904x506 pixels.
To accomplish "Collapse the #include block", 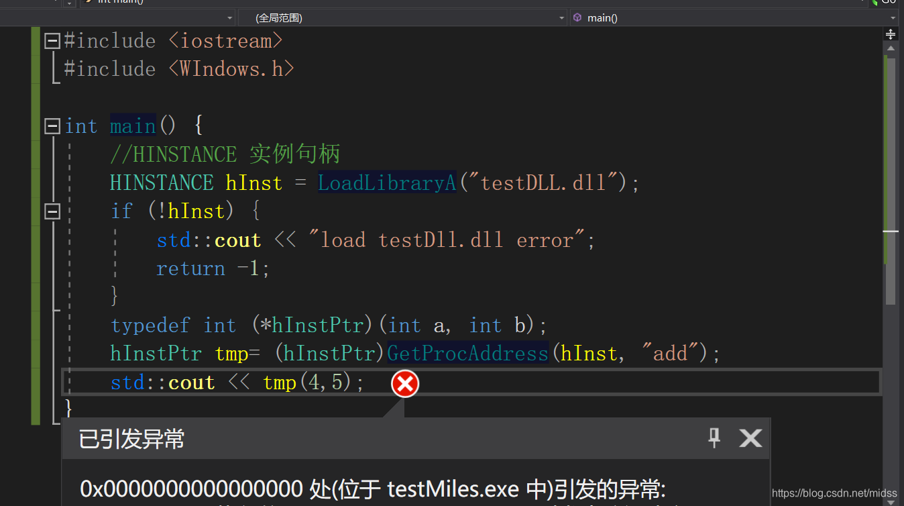I will pyautogui.click(x=52, y=41).
